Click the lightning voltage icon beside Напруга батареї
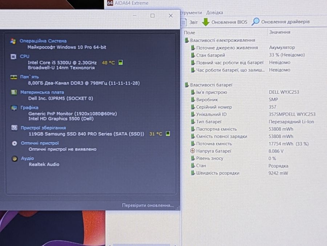 tap(193, 151)
